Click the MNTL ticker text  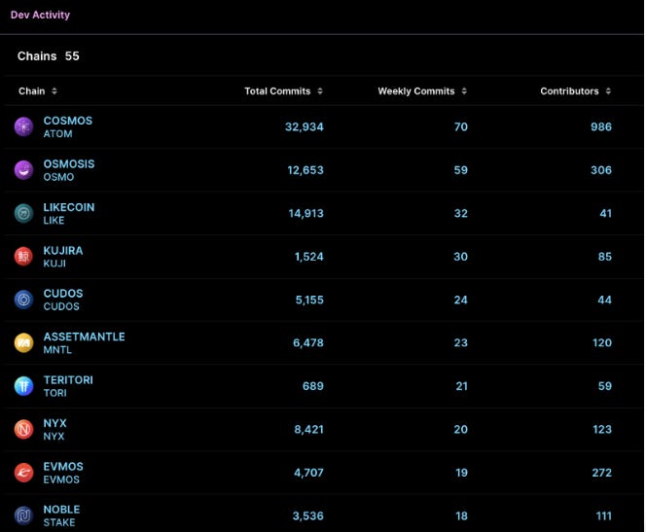tap(57, 349)
